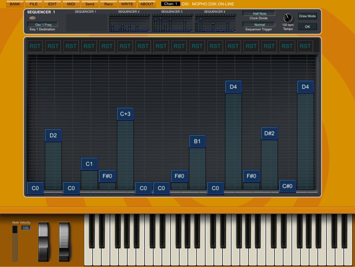Click the step 12 D4 note handle
The height and width of the screenshot is (267, 355).
click(233, 87)
